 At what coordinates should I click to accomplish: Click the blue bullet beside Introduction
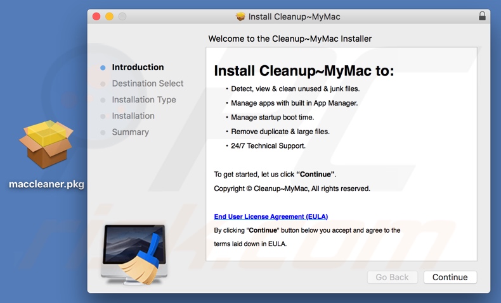click(x=103, y=68)
